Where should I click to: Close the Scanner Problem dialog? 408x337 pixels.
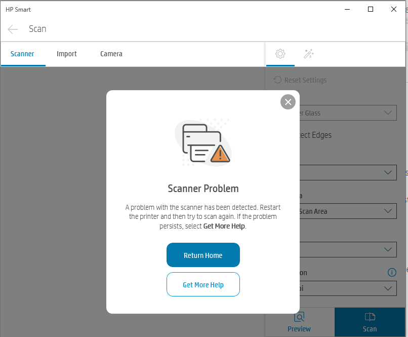click(288, 102)
